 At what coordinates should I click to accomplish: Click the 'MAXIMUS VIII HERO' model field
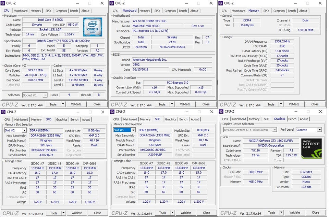157,26
